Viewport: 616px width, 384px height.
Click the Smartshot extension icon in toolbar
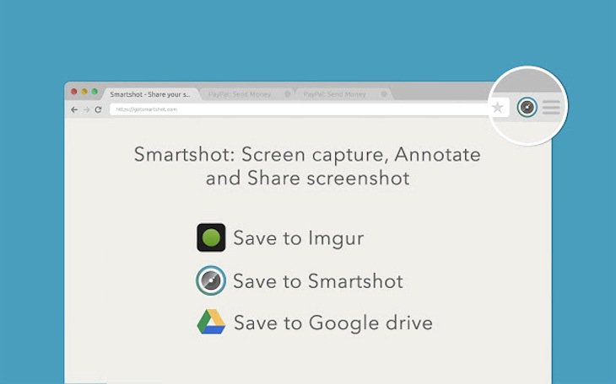click(x=527, y=107)
